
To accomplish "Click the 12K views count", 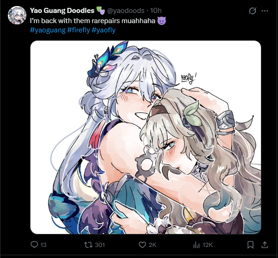I will 207,245.
